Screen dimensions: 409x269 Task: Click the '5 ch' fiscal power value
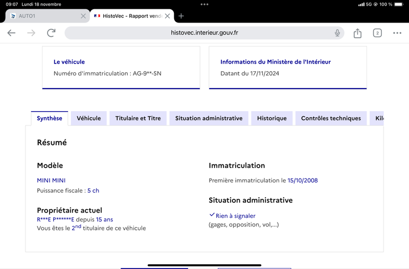[x=93, y=191]
